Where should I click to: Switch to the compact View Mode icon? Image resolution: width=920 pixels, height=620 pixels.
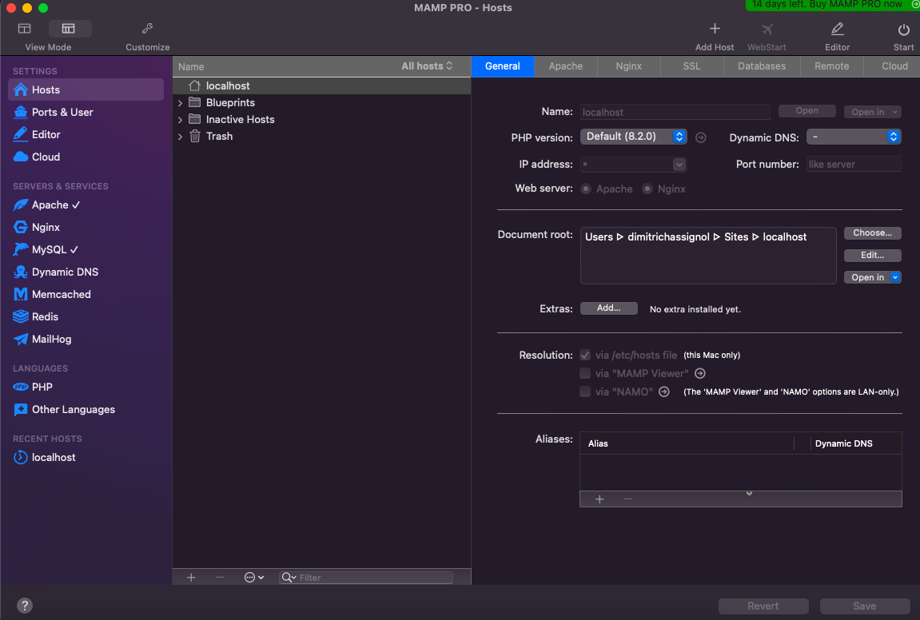pyautogui.click(x=25, y=29)
